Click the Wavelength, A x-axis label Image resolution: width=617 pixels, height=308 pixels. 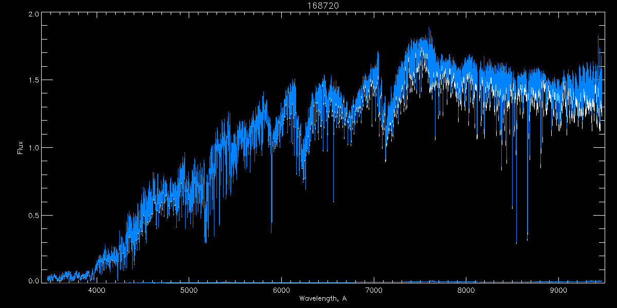click(x=322, y=298)
